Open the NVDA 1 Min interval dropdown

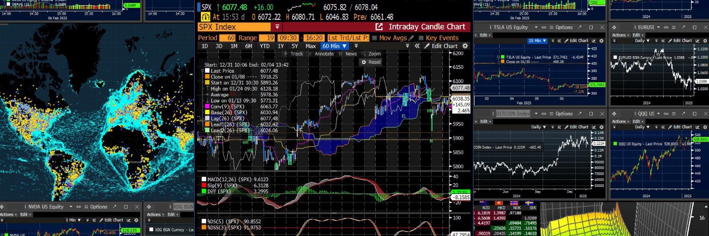(73, 220)
